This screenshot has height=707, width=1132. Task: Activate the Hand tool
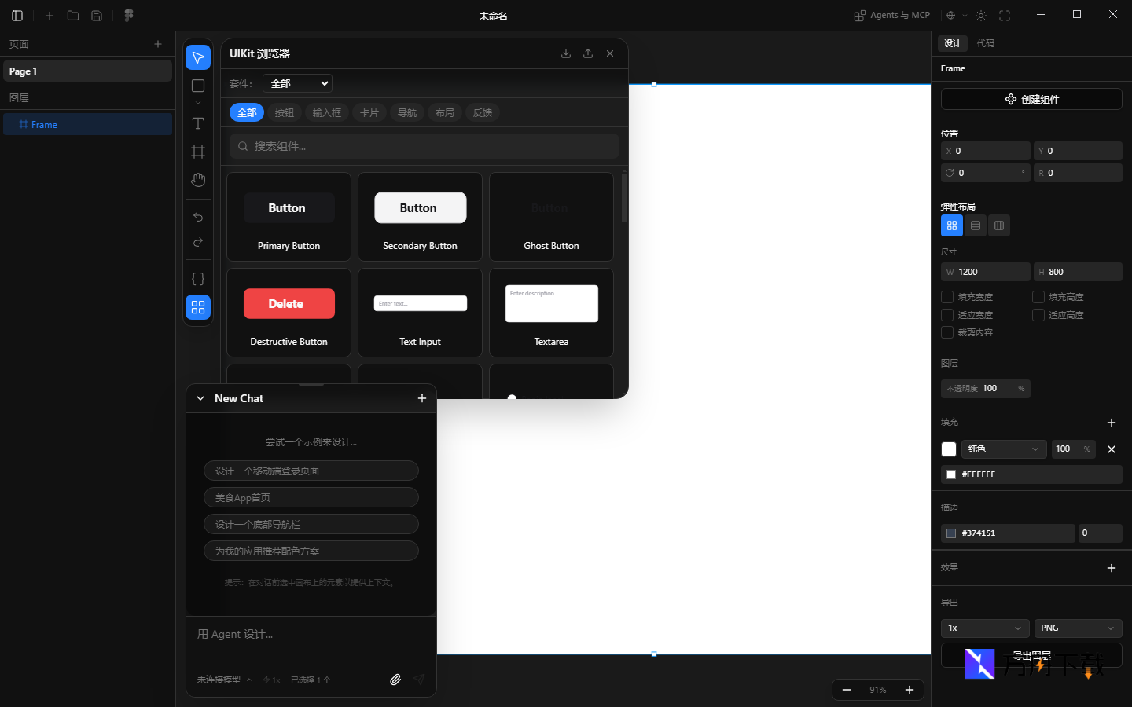coord(197,180)
